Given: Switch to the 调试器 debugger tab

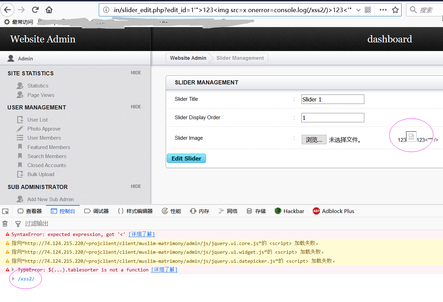Looking at the screenshot, I should (96, 211).
